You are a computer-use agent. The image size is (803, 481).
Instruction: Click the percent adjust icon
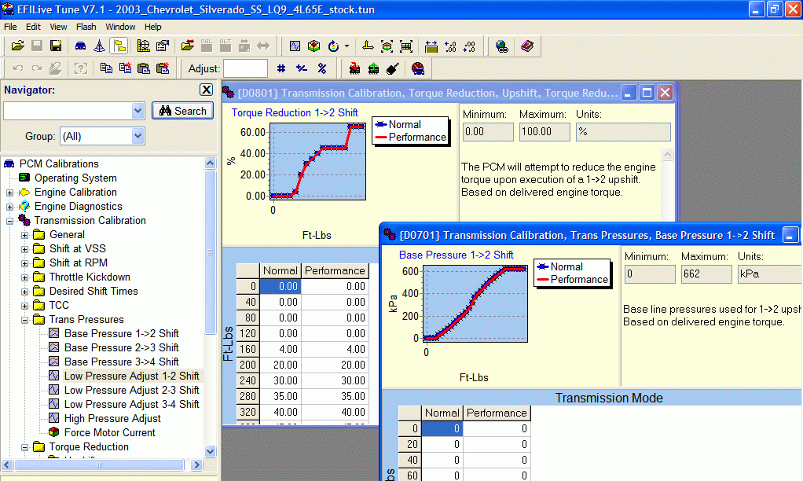coord(322,68)
